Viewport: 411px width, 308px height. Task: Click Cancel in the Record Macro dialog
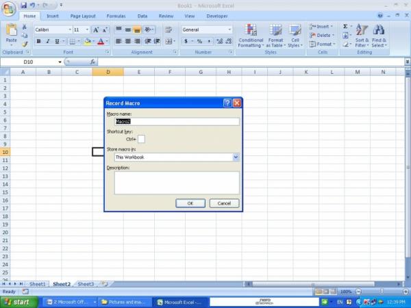tap(224, 203)
